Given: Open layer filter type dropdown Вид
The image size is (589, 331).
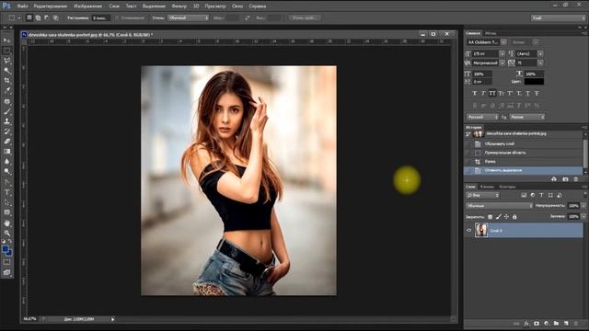Looking at the screenshot, I should pos(482,195).
